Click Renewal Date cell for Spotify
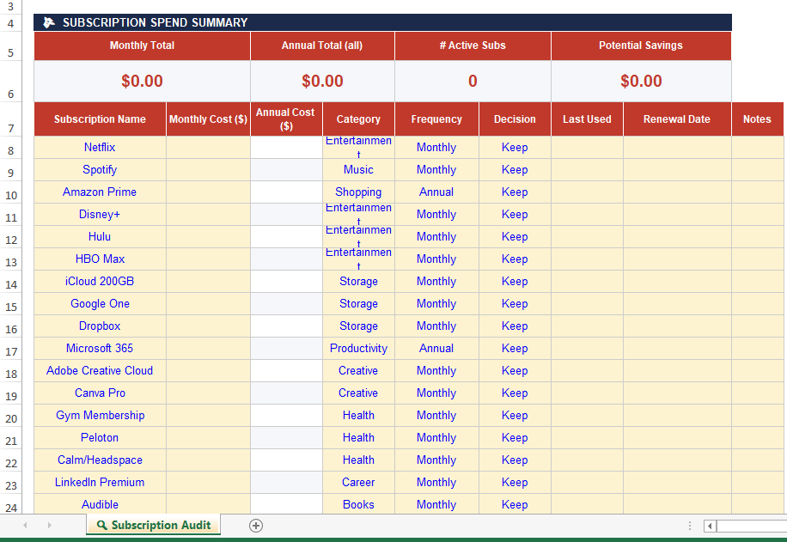This screenshot has width=787, height=542. pos(677,169)
